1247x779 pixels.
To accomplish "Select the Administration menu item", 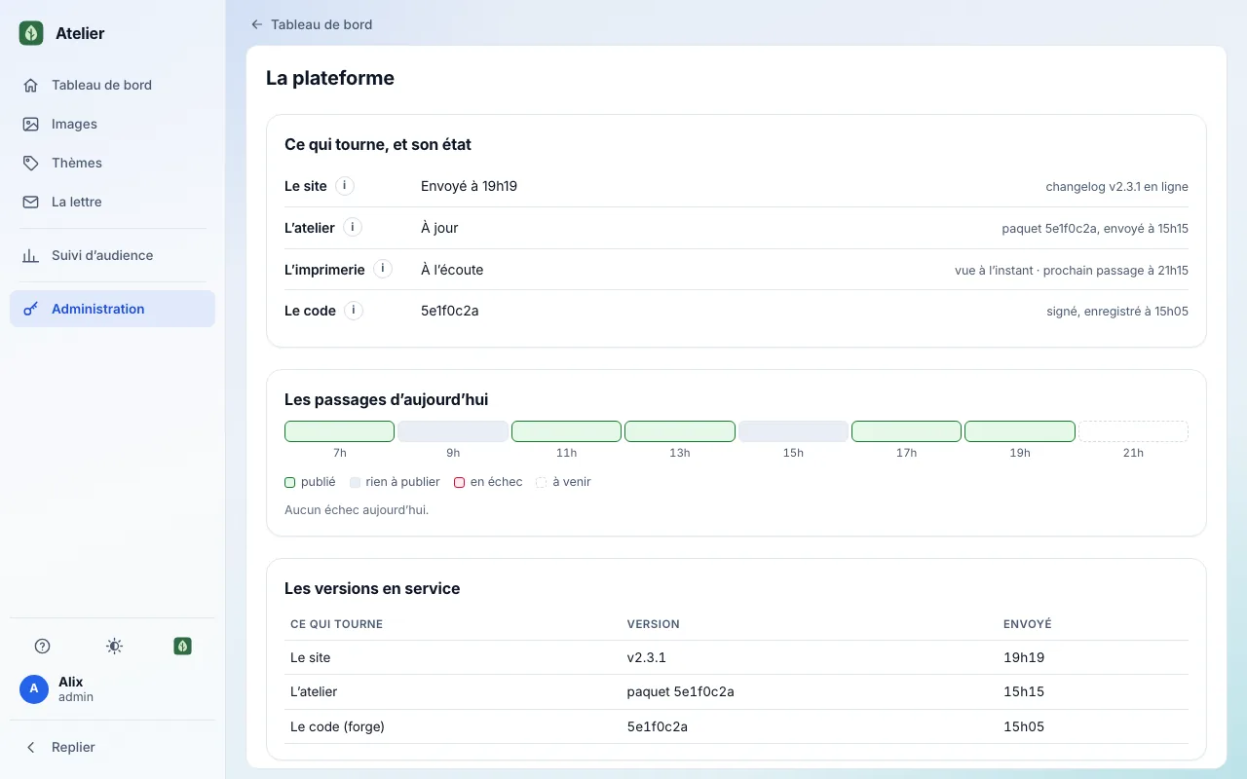I will [x=112, y=309].
